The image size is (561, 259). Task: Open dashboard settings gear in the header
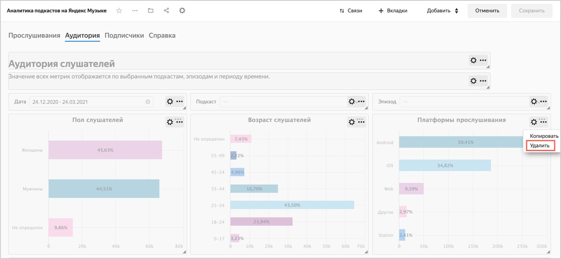pos(182,11)
